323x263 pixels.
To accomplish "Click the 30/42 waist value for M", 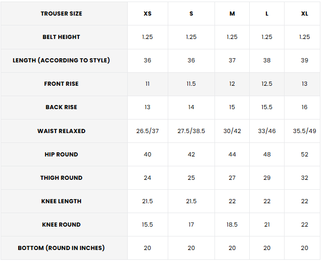I will coord(232,131).
